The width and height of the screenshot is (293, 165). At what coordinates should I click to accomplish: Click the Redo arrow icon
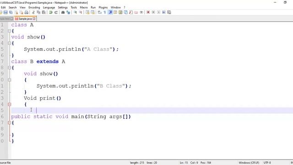coord(56,12)
